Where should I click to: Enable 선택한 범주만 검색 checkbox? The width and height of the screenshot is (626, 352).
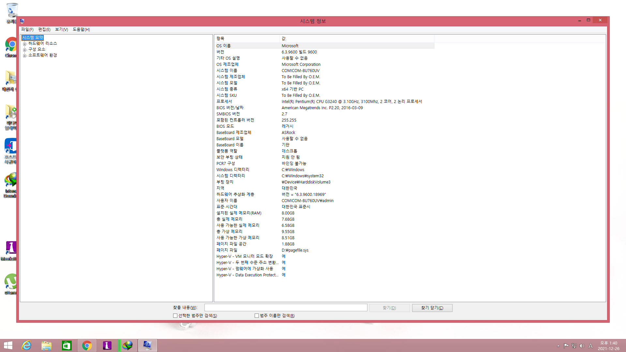tap(175, 315)
